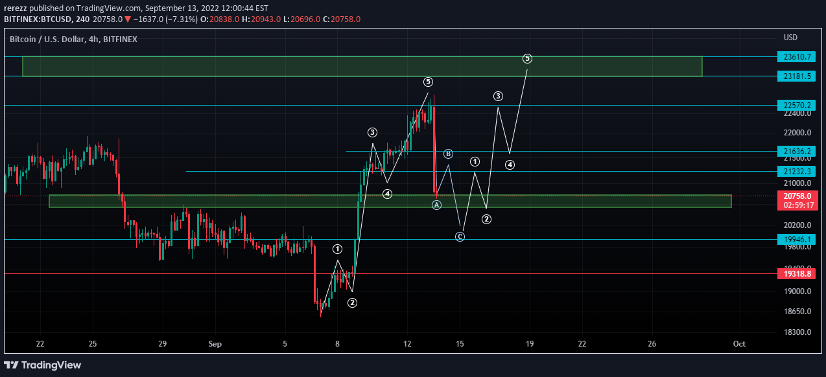The height and width of the screenshot is (377, 826).
Task: Click the red 20758.0 current price label
Action: coord(797,196)
